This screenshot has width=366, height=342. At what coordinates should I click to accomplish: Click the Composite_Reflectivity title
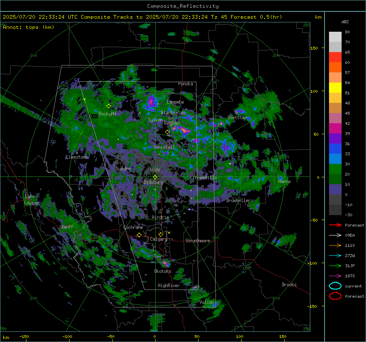pyautogui.click(x=183, y=6)
